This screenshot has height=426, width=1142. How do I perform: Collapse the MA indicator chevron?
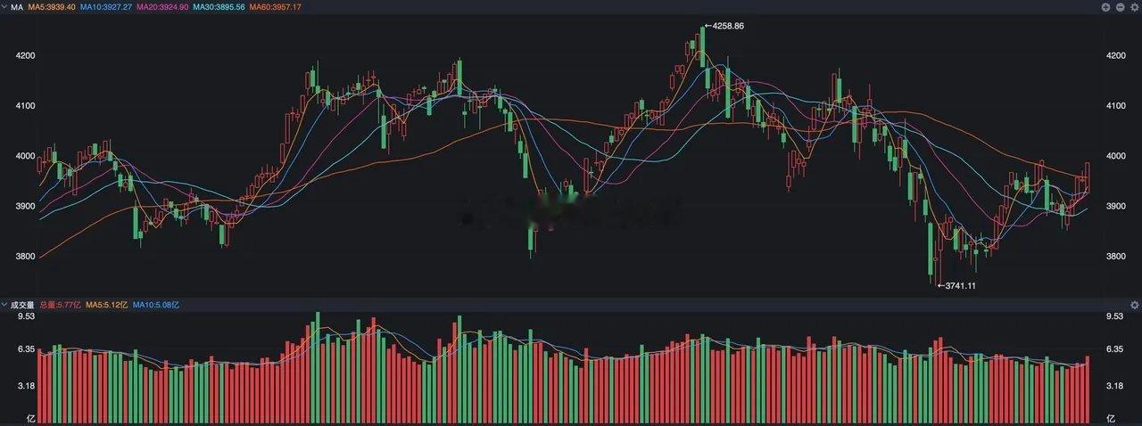[4, 7]
